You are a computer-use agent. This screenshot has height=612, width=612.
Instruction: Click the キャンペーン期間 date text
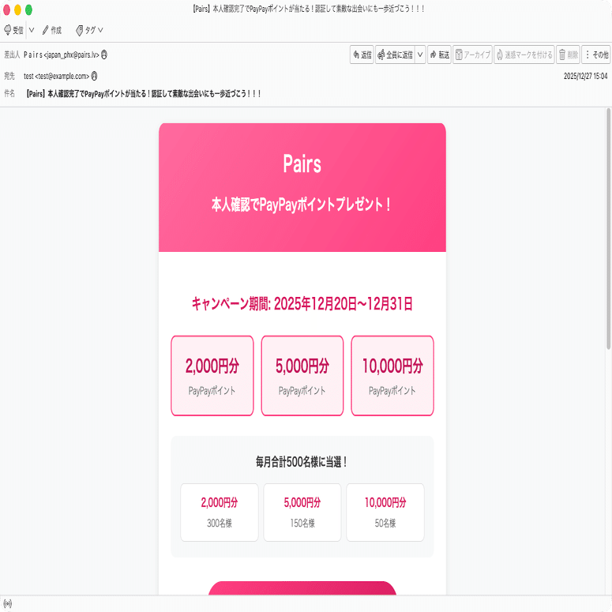302,304
